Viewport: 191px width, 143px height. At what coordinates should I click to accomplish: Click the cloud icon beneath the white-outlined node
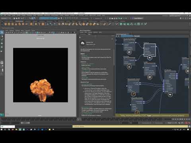point(150,58)
